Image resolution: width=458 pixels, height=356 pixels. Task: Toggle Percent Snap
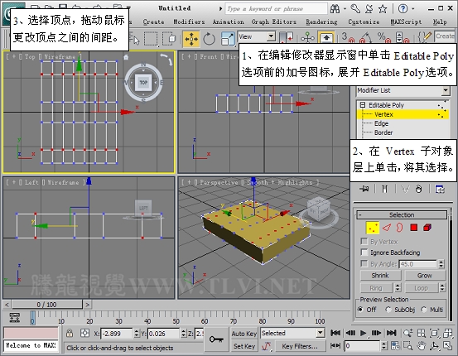pyautogui.click(x=383, y=38)
